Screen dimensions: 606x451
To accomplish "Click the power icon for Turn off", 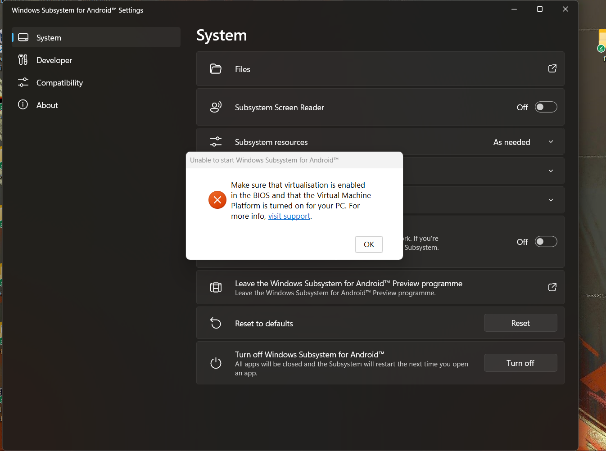I will tap(216, 363).
